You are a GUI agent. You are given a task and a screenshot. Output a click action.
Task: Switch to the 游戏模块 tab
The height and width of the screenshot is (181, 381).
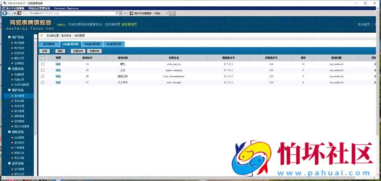tap(49, 44)
